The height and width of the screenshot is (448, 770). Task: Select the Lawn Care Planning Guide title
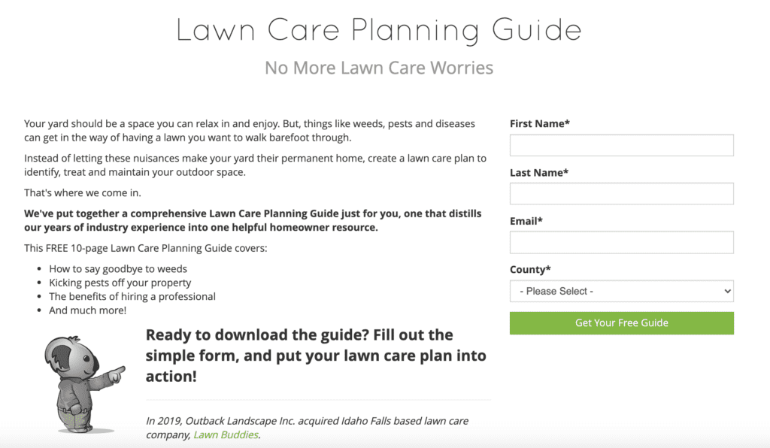point(379,30)
